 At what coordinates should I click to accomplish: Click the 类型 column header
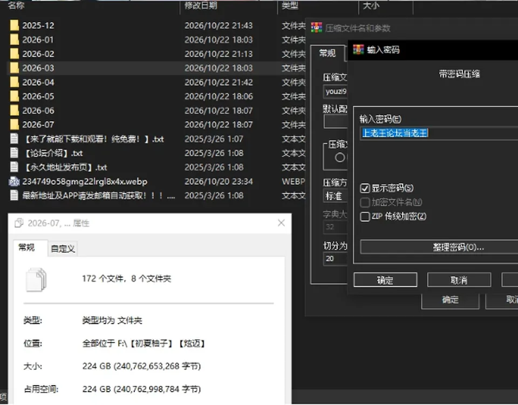point(290,5)
